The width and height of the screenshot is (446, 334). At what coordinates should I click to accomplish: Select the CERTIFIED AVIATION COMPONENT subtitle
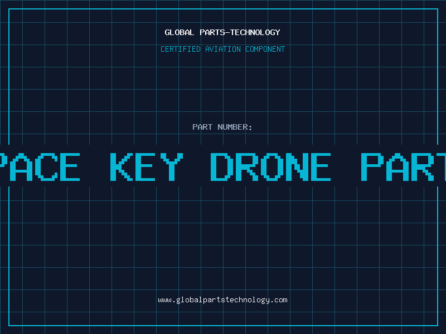[222, 49]
